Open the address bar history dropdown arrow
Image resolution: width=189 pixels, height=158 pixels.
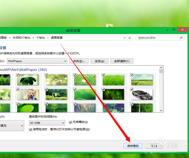click(x=124, y=38)
